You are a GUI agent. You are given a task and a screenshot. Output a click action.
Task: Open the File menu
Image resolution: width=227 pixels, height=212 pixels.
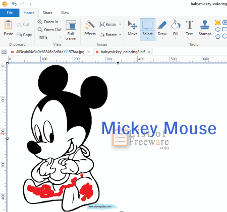pyautogui.click(x=10, y=13)
